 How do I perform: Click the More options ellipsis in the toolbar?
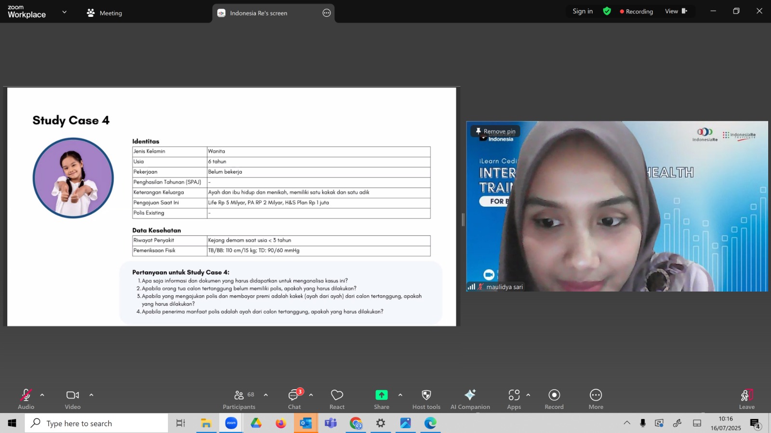pos(596,399)
